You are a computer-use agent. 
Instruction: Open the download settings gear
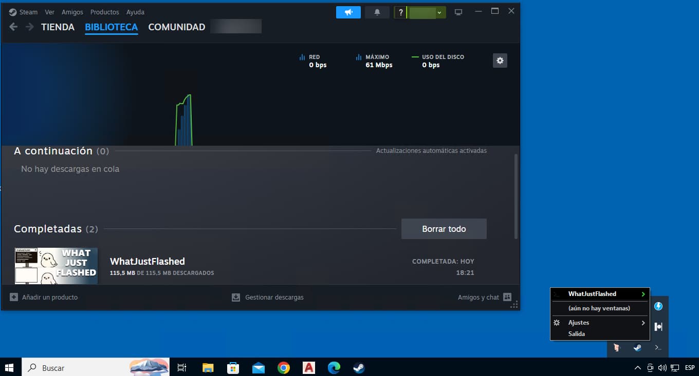point(500,61)
